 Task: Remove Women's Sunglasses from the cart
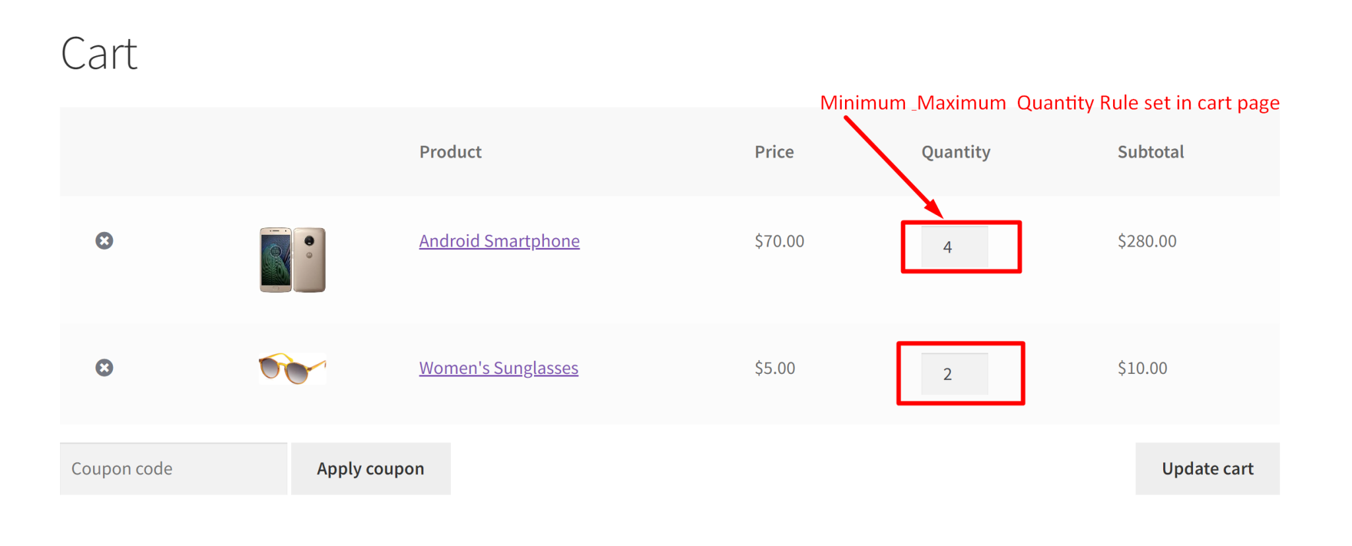coord(104,367)
